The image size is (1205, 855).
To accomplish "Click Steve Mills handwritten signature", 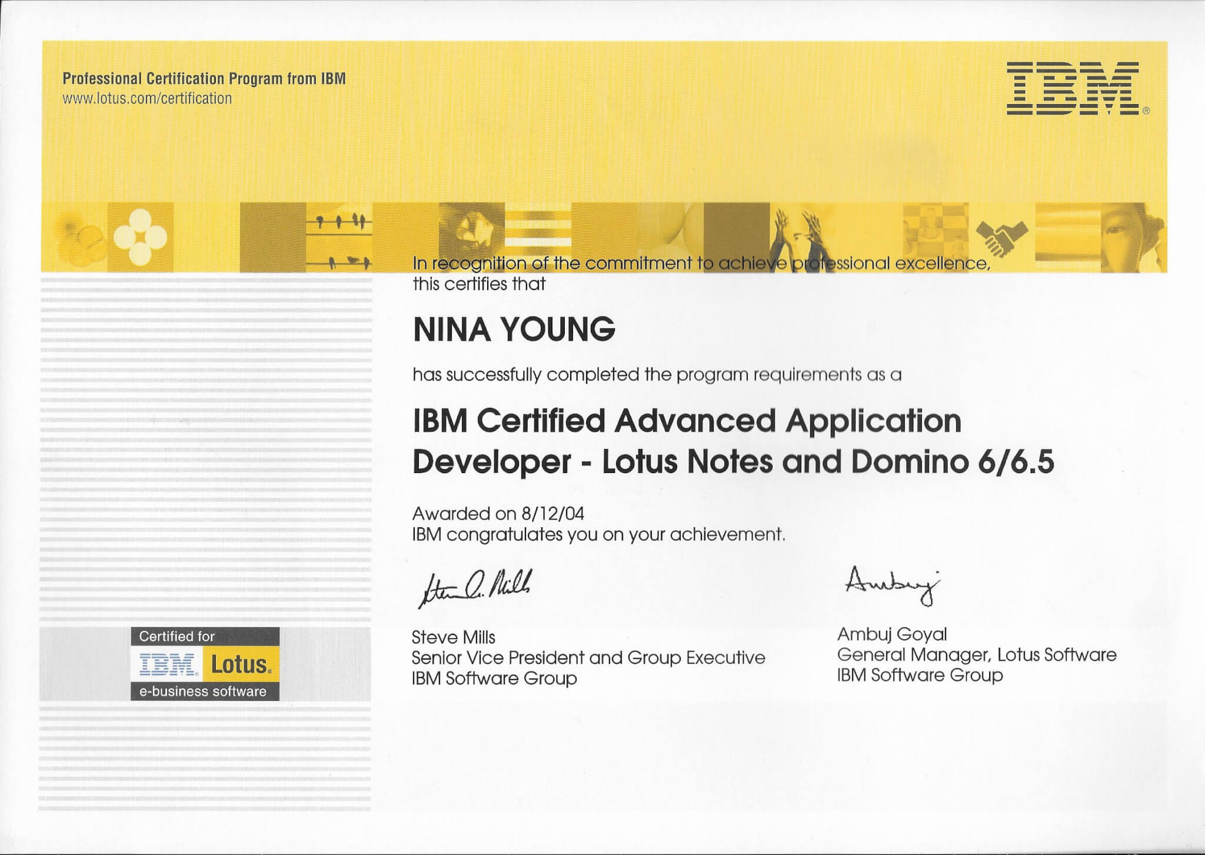I will click(475, 588).
